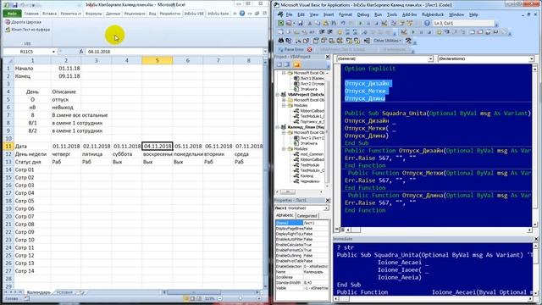Screen dimensions: 542x305
Task: Click the Сотр 07 row label cell
Action: [x=32, y=217]
